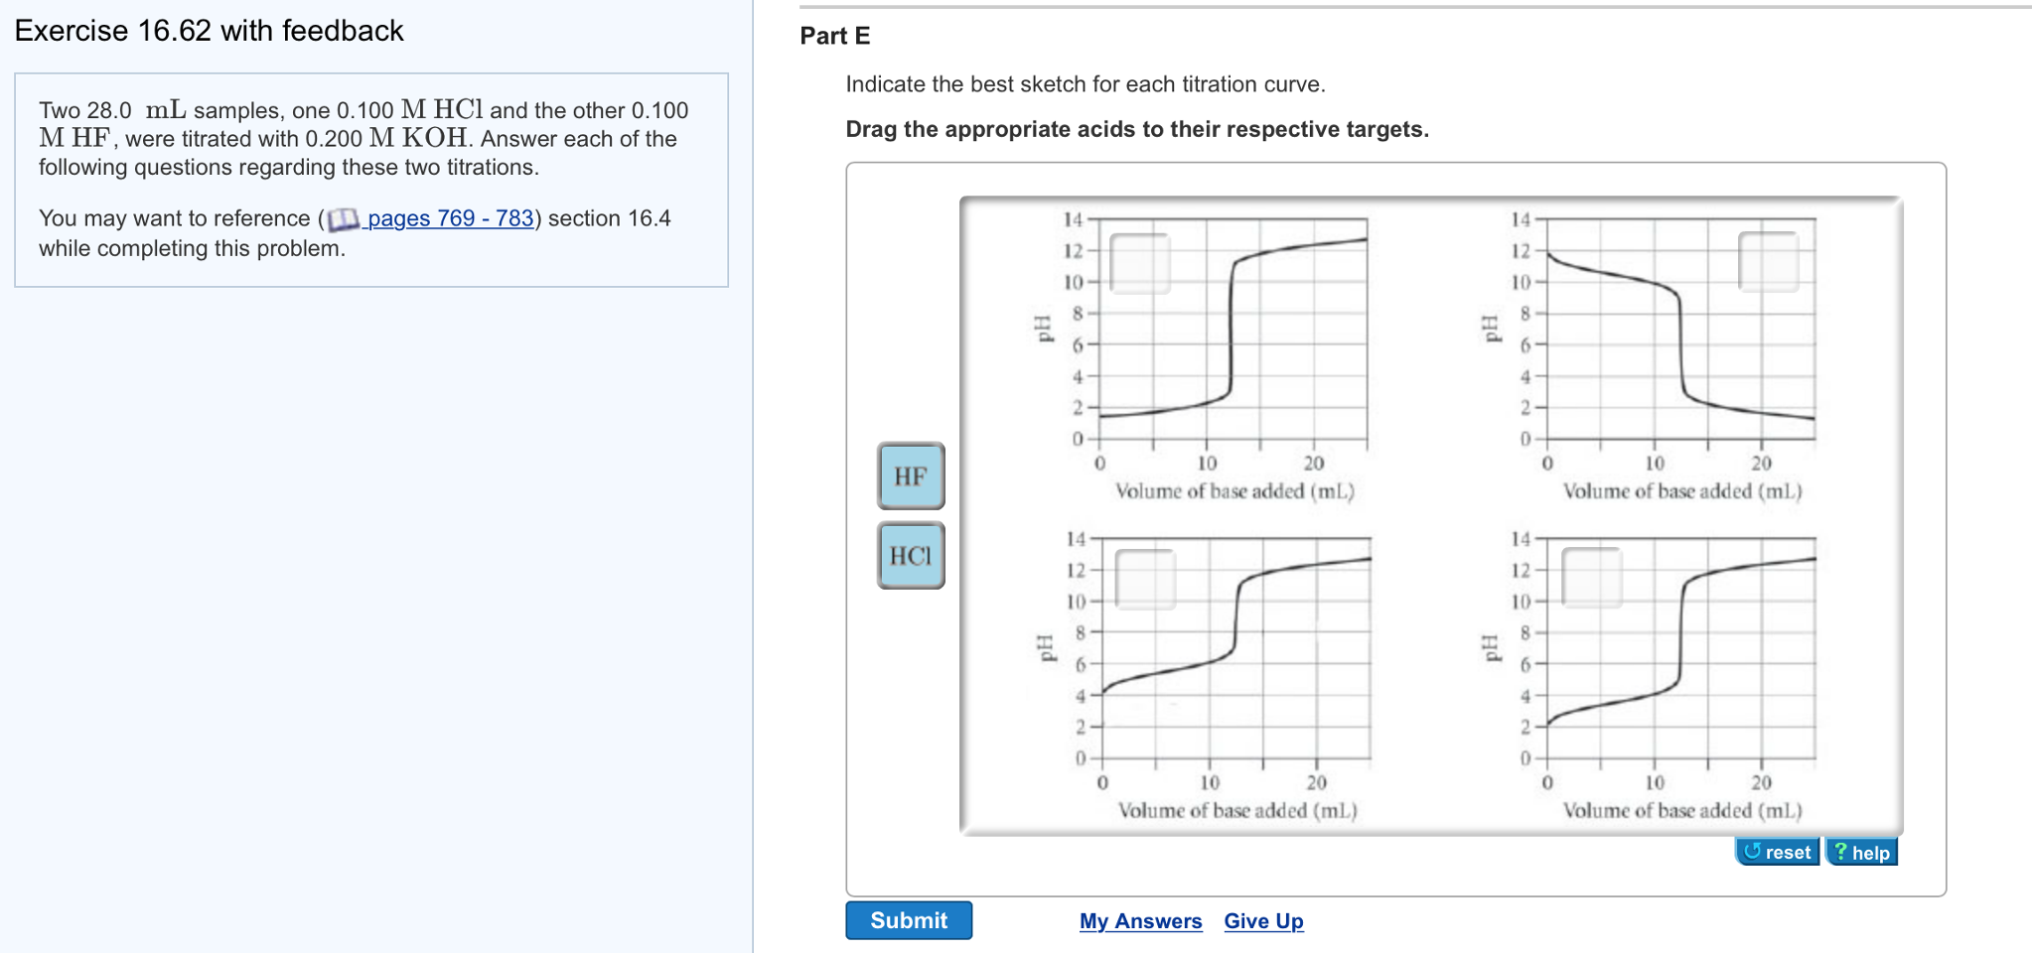
Task: Click the Give Up link
Action: click(x=1263, y=921)
